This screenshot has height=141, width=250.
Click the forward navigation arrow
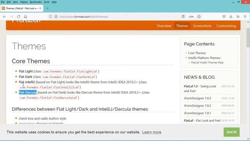point(11,16)
